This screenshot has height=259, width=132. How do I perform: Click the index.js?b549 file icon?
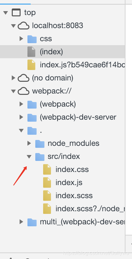[31, 65]
